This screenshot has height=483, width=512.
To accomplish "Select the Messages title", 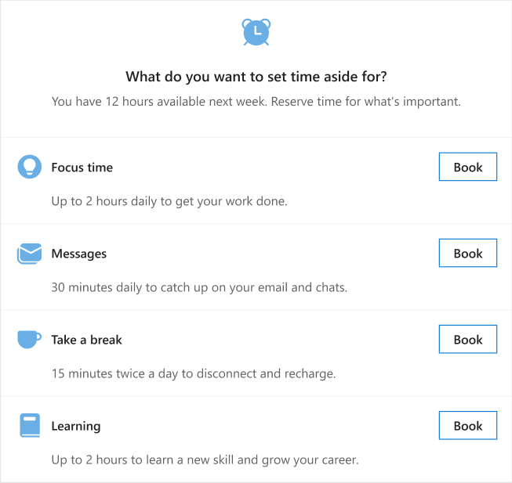I will [79, 254].
